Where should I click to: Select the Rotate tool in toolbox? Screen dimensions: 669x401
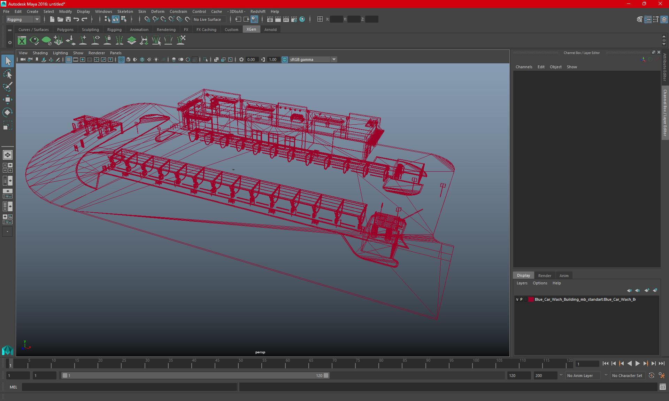click(x=7, y=112)
